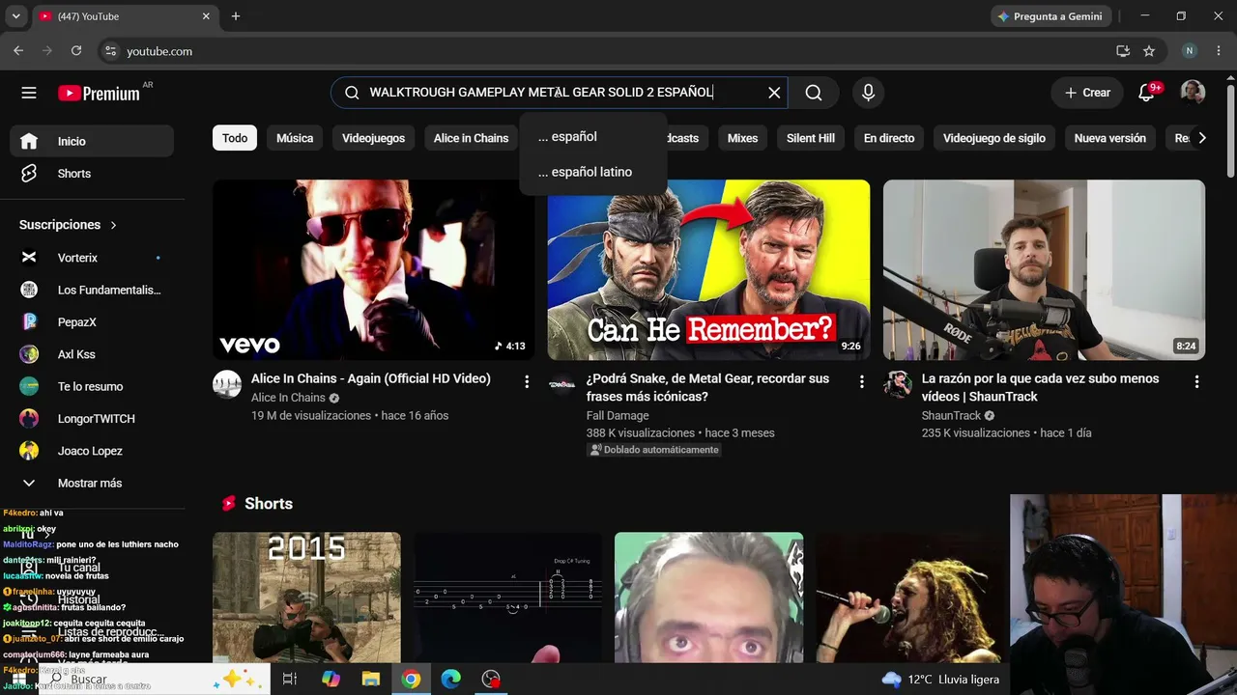Viewport: 1237px width, 695px height.
Task: Show more filter chips with right arrow
Action: pos(1201,138)
